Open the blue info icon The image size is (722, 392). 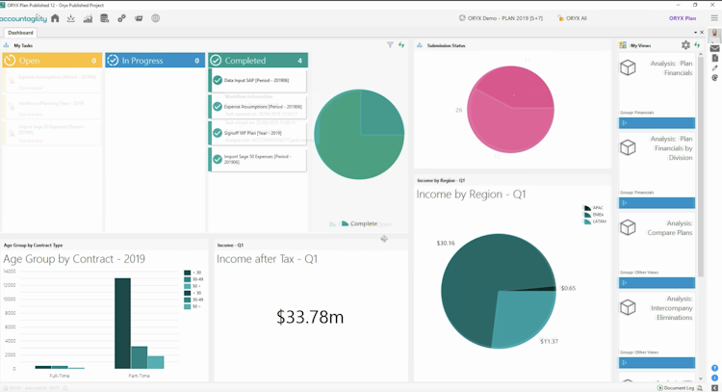click(x=714, y=378)
